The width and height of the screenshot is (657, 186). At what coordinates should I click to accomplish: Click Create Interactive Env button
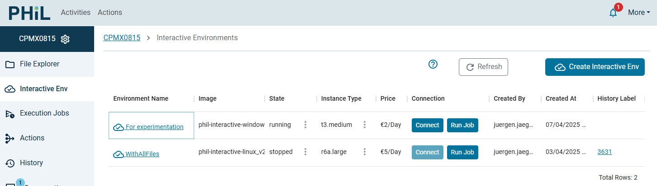pyautogui.click(x=595, y=67)
